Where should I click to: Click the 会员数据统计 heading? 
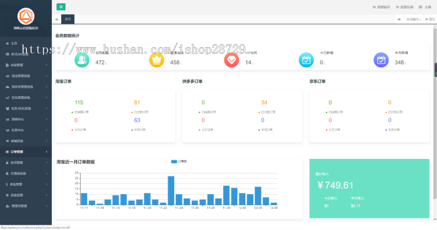click(67, 35)
